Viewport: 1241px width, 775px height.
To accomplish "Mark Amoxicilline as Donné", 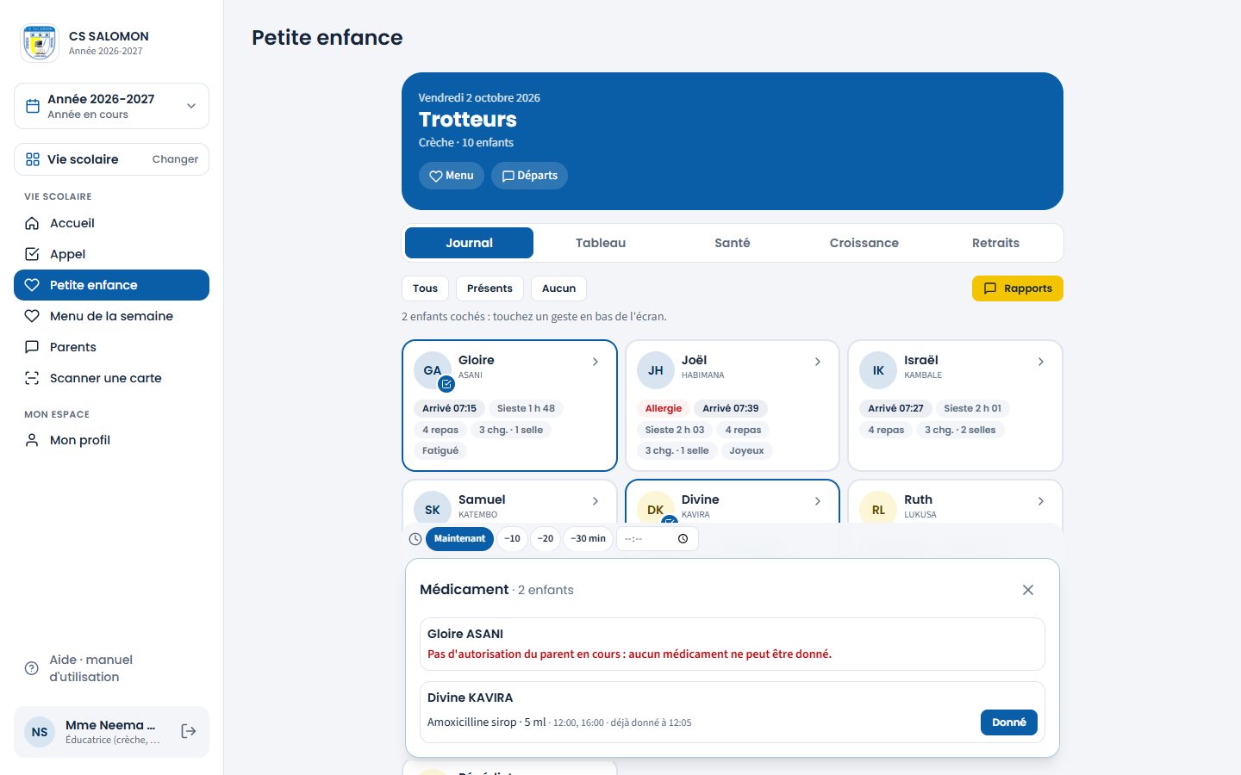I will pos(1009,722).
